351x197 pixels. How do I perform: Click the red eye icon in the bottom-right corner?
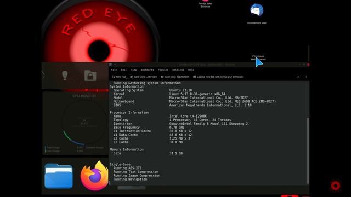pyautogui.click(x=335, y=186)
